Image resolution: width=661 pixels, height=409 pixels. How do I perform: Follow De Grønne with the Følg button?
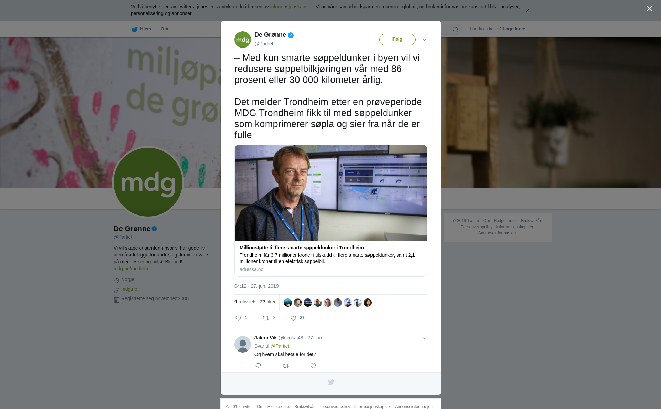(397, 39)
